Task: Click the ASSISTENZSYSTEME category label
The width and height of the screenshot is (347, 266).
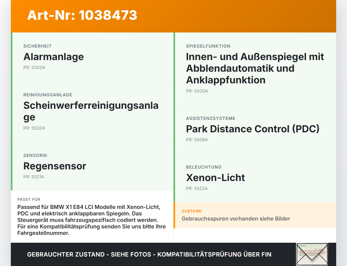Action: (211, 119)
